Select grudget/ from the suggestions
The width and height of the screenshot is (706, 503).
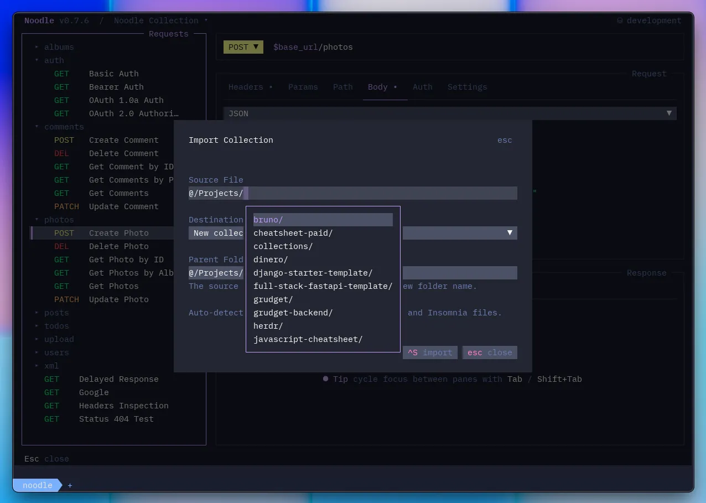click(x=323, y=299)
